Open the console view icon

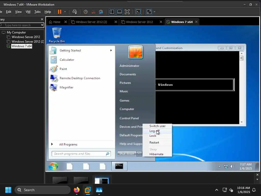pos(138,12)
